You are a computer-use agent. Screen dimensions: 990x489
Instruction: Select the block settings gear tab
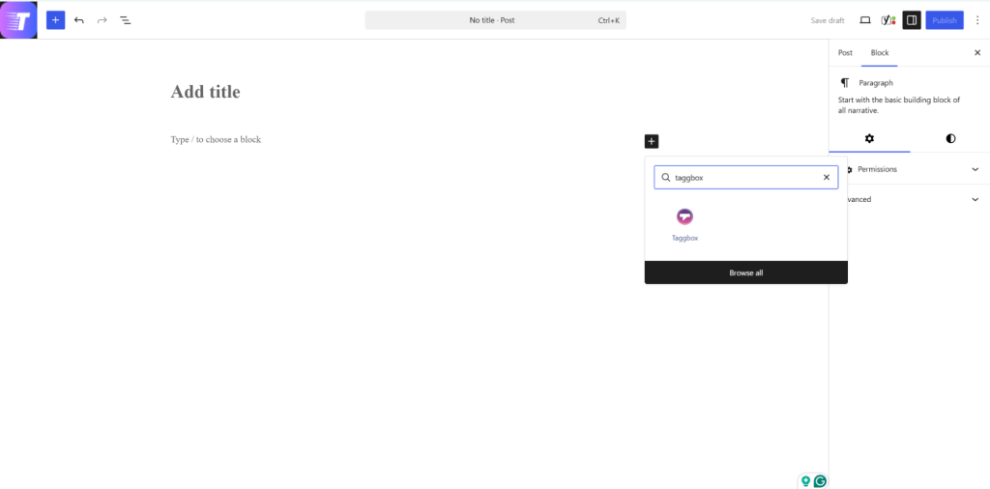click(x=869, y=139)
